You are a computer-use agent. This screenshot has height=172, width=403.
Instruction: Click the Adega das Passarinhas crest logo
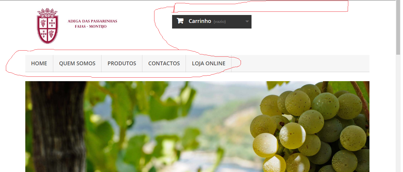pyautogui.click(x=47, y=26)
